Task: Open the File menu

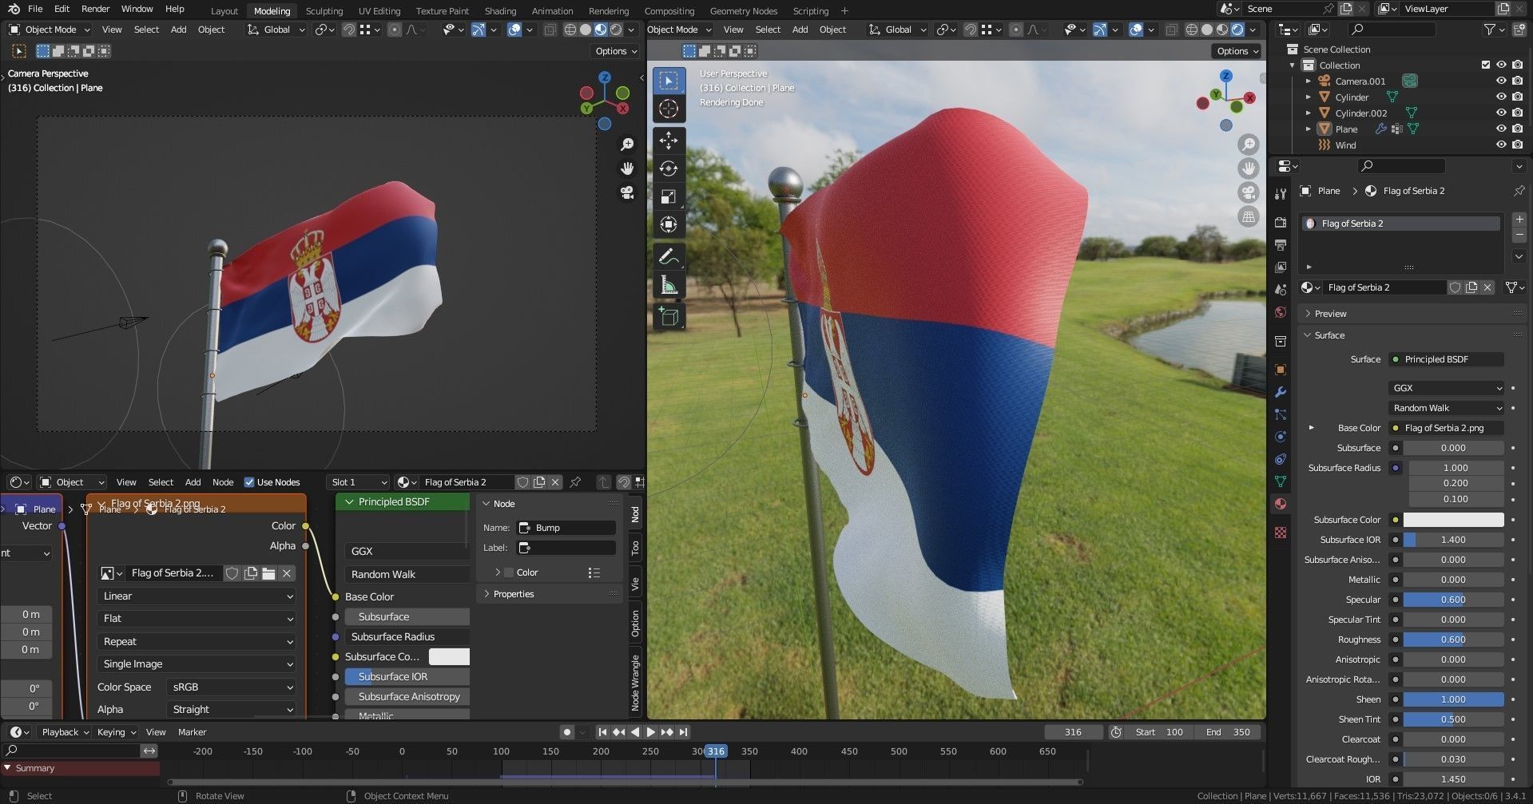Action: coord(36,9)
